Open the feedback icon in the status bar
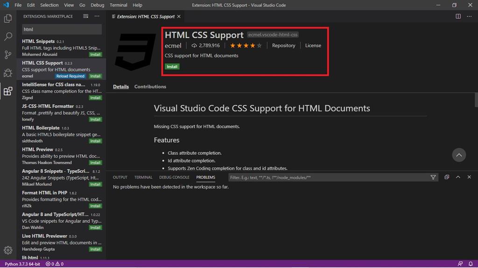Image resolution: width=478 pixels, height=268 pixels. [460, 264]
